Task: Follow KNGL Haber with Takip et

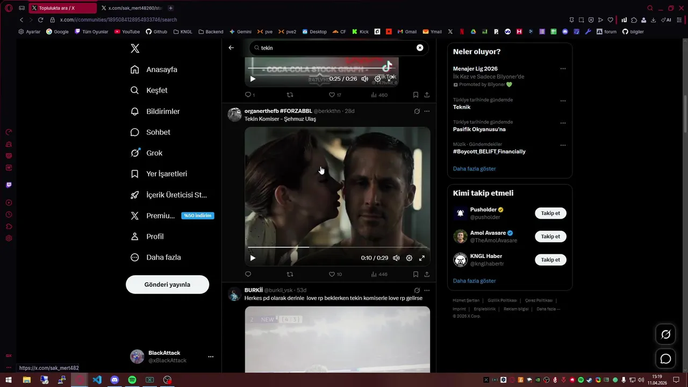Action: point(550,260)
